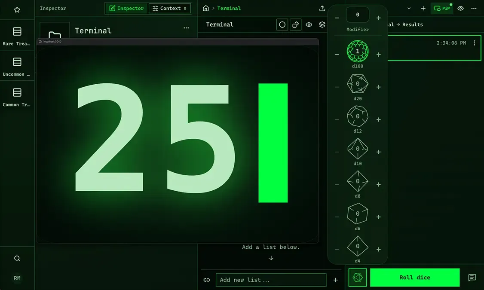Switch to the Context tab
484x290 pixels.
click(x=169, y=8)
